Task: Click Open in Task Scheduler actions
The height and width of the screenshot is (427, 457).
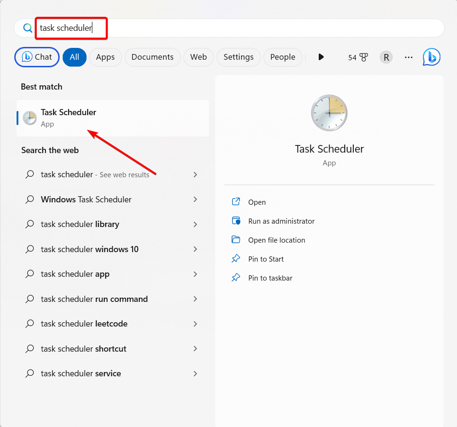Action: (x=257, y=202)
